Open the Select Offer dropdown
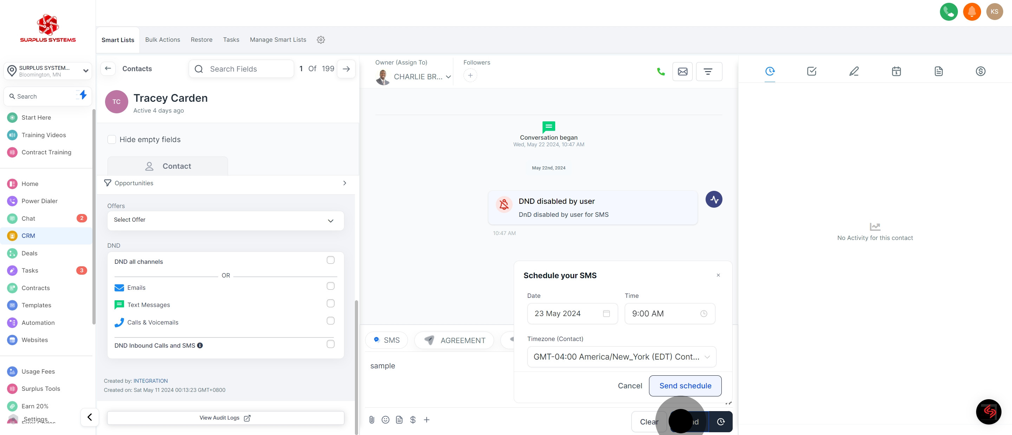The width and height of the screenshot is (1012, 435). point(226,220)
